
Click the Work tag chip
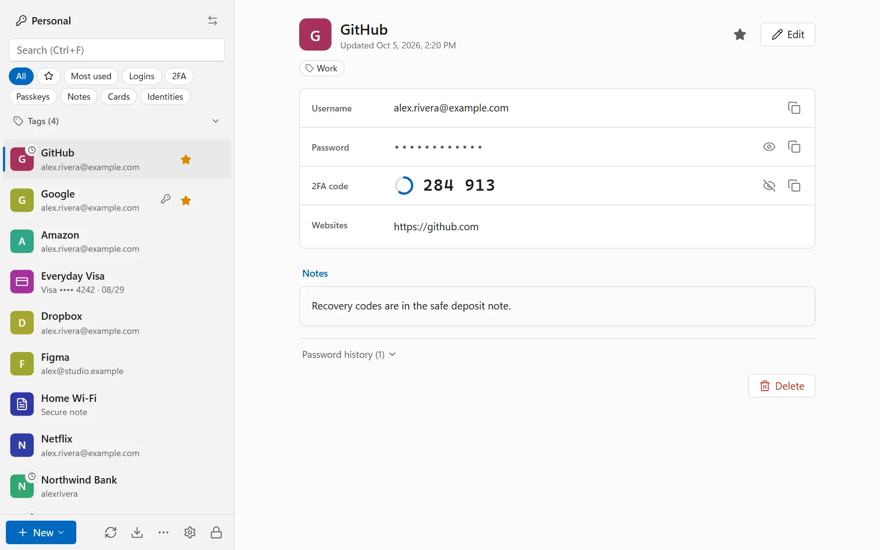(322, 68)
